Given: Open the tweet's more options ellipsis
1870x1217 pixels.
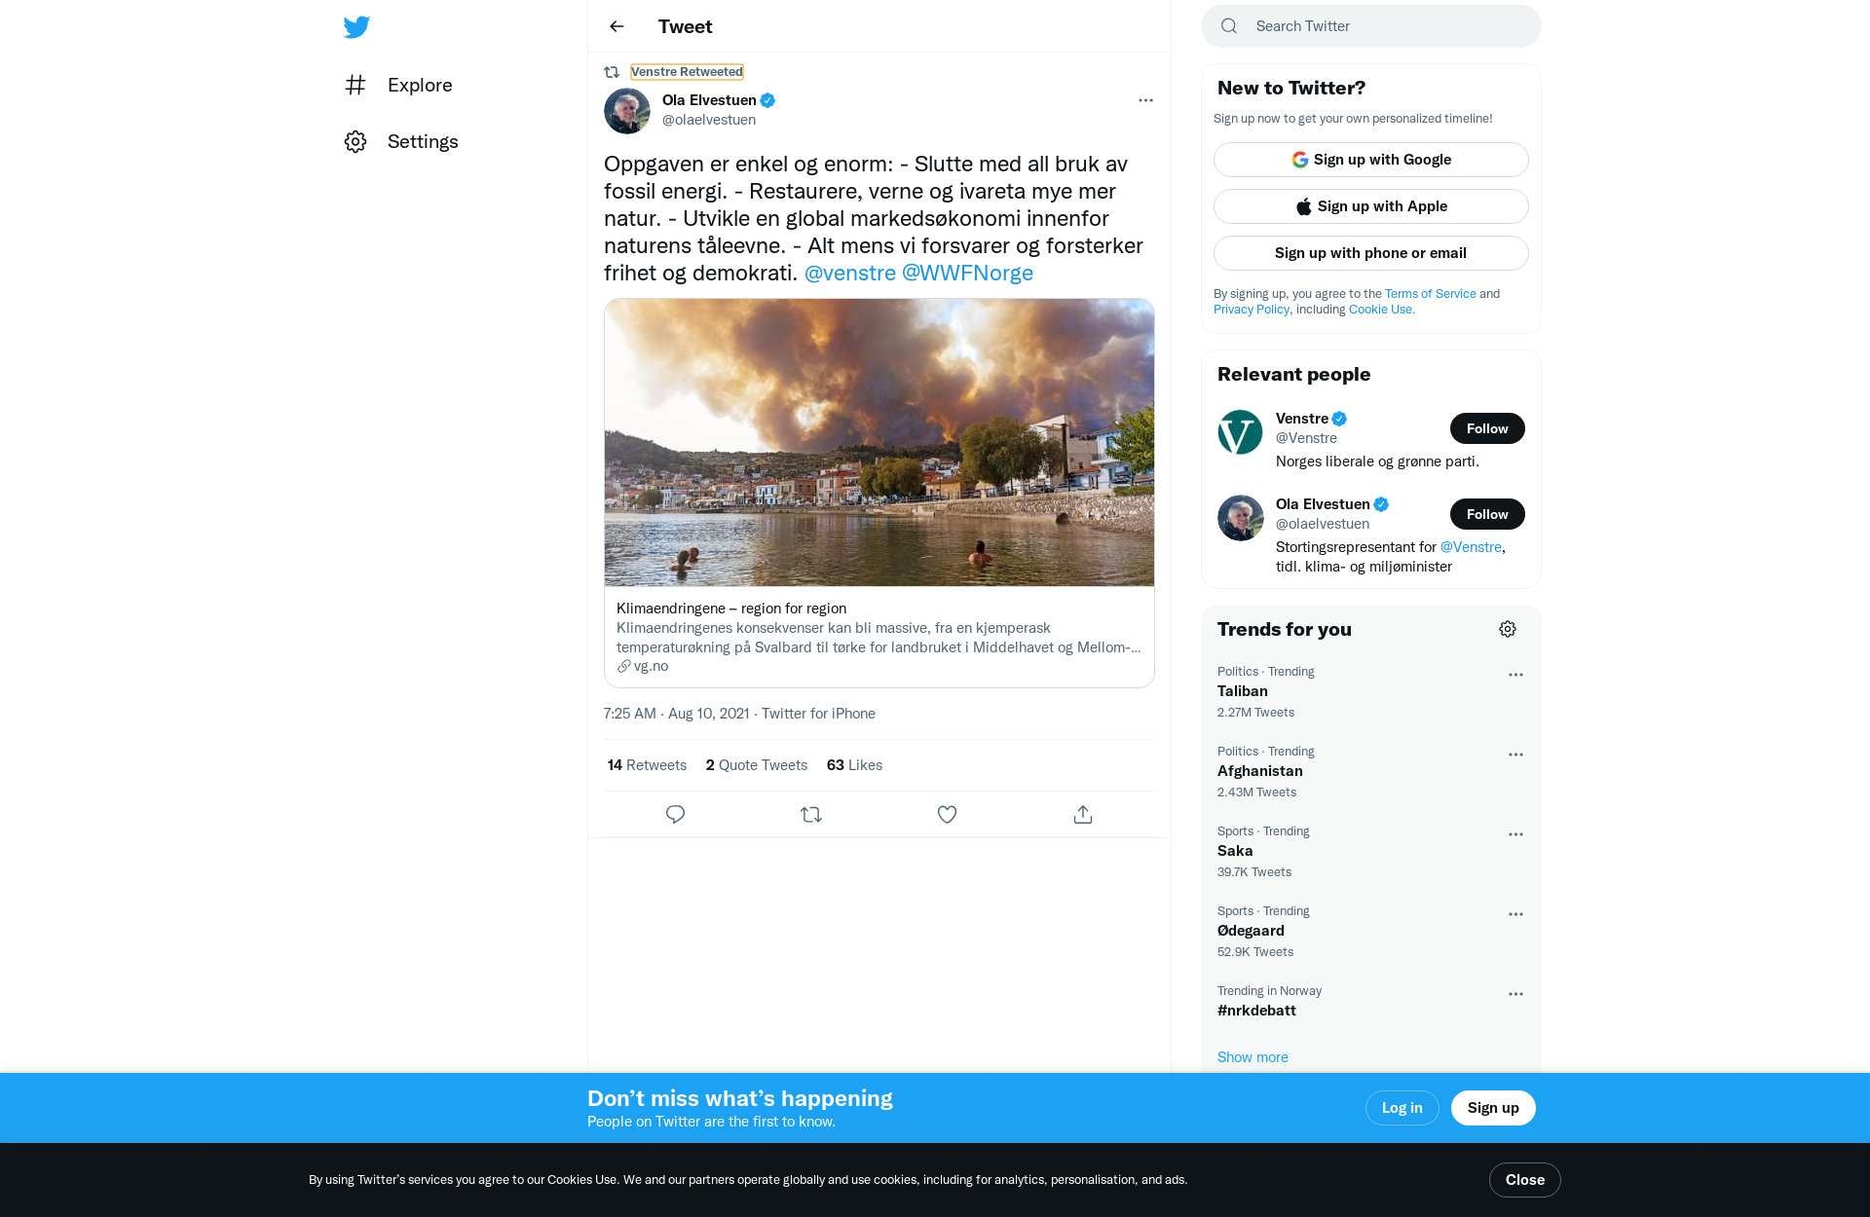Looking at the screenshot, I should (1145, 100).
